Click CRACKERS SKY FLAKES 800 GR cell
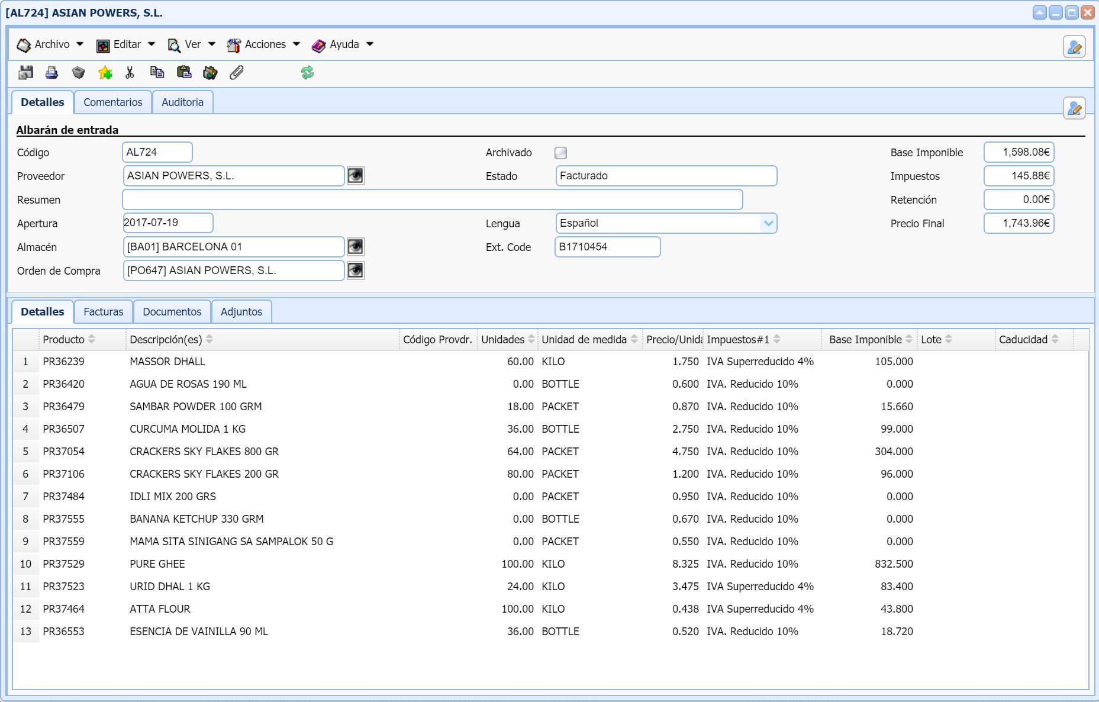Viewport: 1099px width, 702px height. tap(204, 452)
